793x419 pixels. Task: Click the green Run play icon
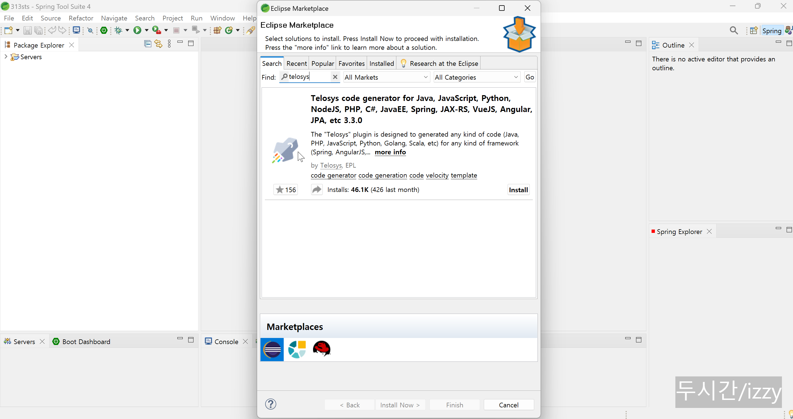pos(137,30)
